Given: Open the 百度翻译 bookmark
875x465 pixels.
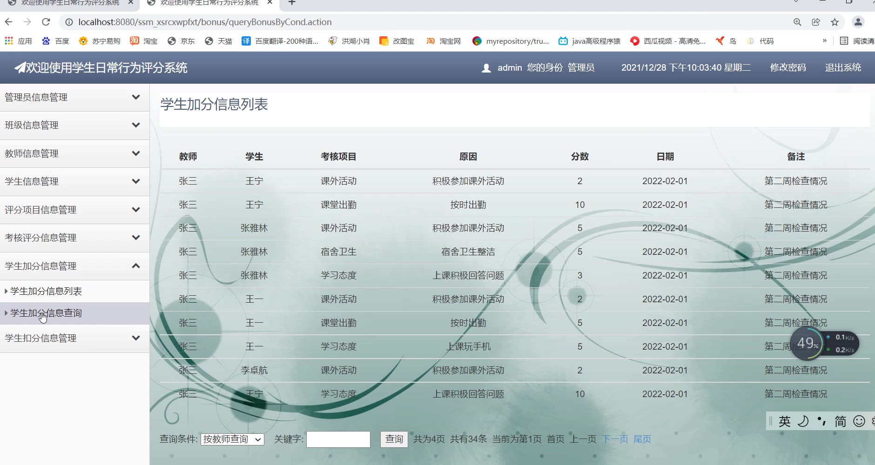Looking at the screenshot, I should [x=280, y=41].
